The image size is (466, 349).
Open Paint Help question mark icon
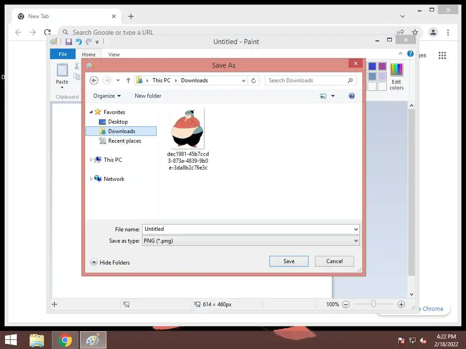point(410,54)
